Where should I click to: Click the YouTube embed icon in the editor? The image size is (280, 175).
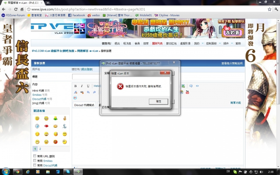tap(188, 92)
